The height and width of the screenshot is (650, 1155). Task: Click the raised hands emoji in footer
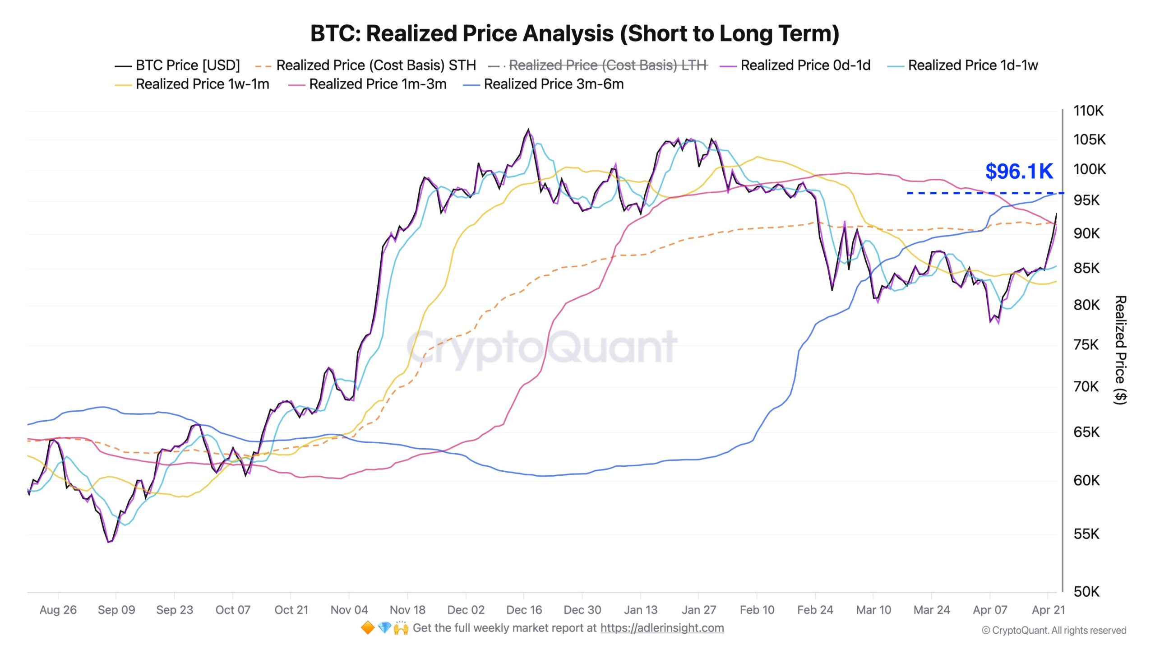pyautogui.click(x=401, y=628)
